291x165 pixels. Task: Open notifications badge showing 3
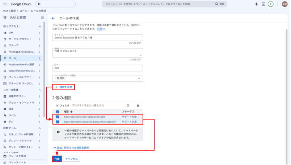point(270,4)
